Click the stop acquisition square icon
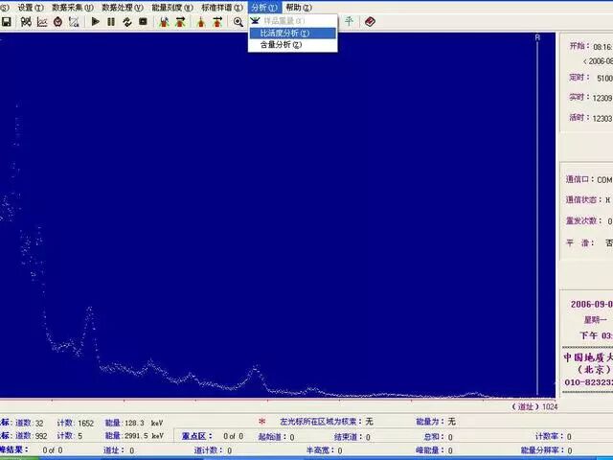This screenshot has height=460, width=613. (143, 22)
